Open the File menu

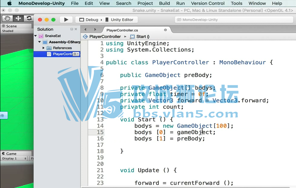click(75, 3)
